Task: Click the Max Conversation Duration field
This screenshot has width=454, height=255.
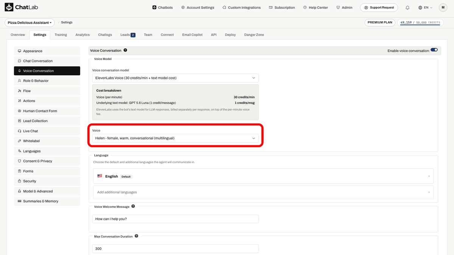Action: tap(176, 249)
